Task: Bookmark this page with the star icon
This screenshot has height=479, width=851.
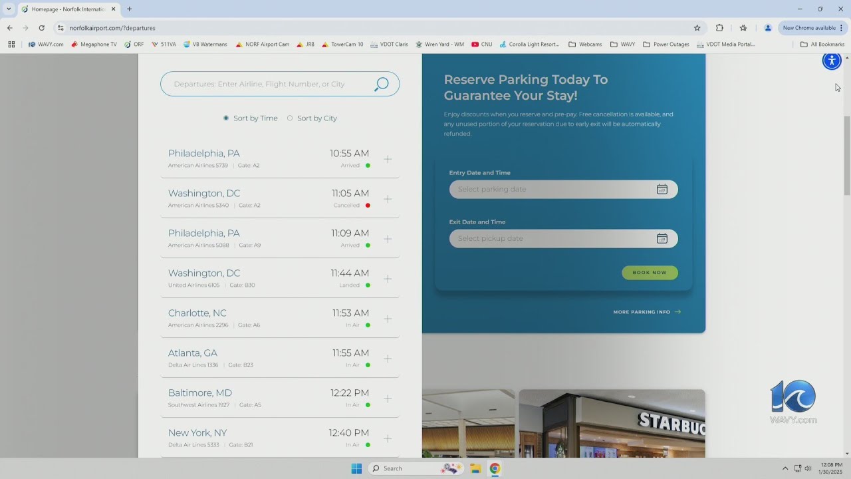Action: coord(697,28)
